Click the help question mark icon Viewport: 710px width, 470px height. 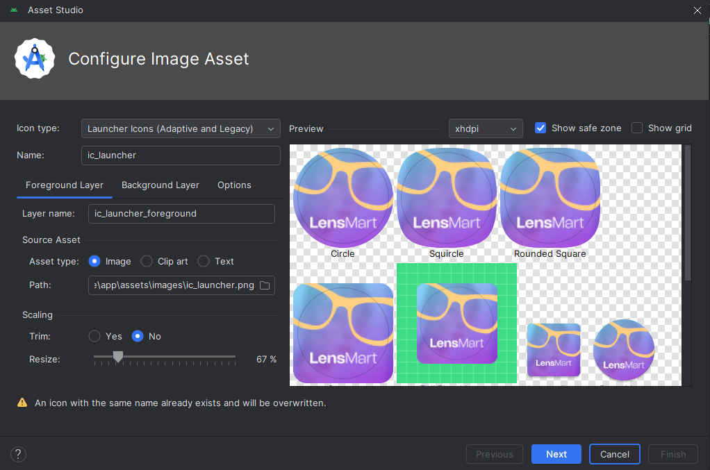coord(19,455)
